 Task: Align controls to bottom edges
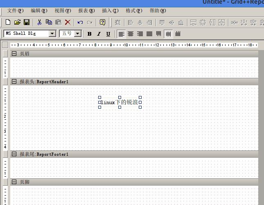pyautogui.click(x=181, y=23)
